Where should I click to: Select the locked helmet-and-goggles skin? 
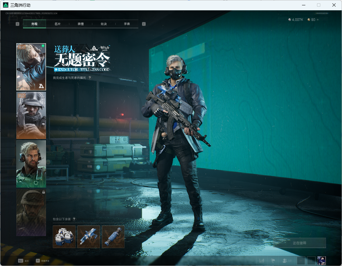(31, 212)
